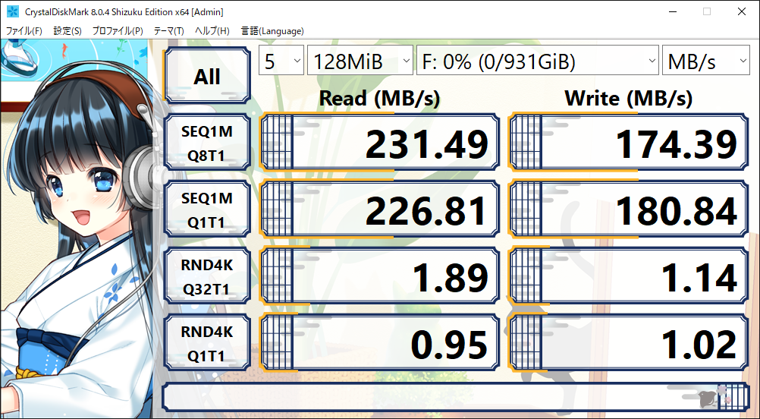
Task: Open the 言語(Language) menu
Action: pos(272,31)
